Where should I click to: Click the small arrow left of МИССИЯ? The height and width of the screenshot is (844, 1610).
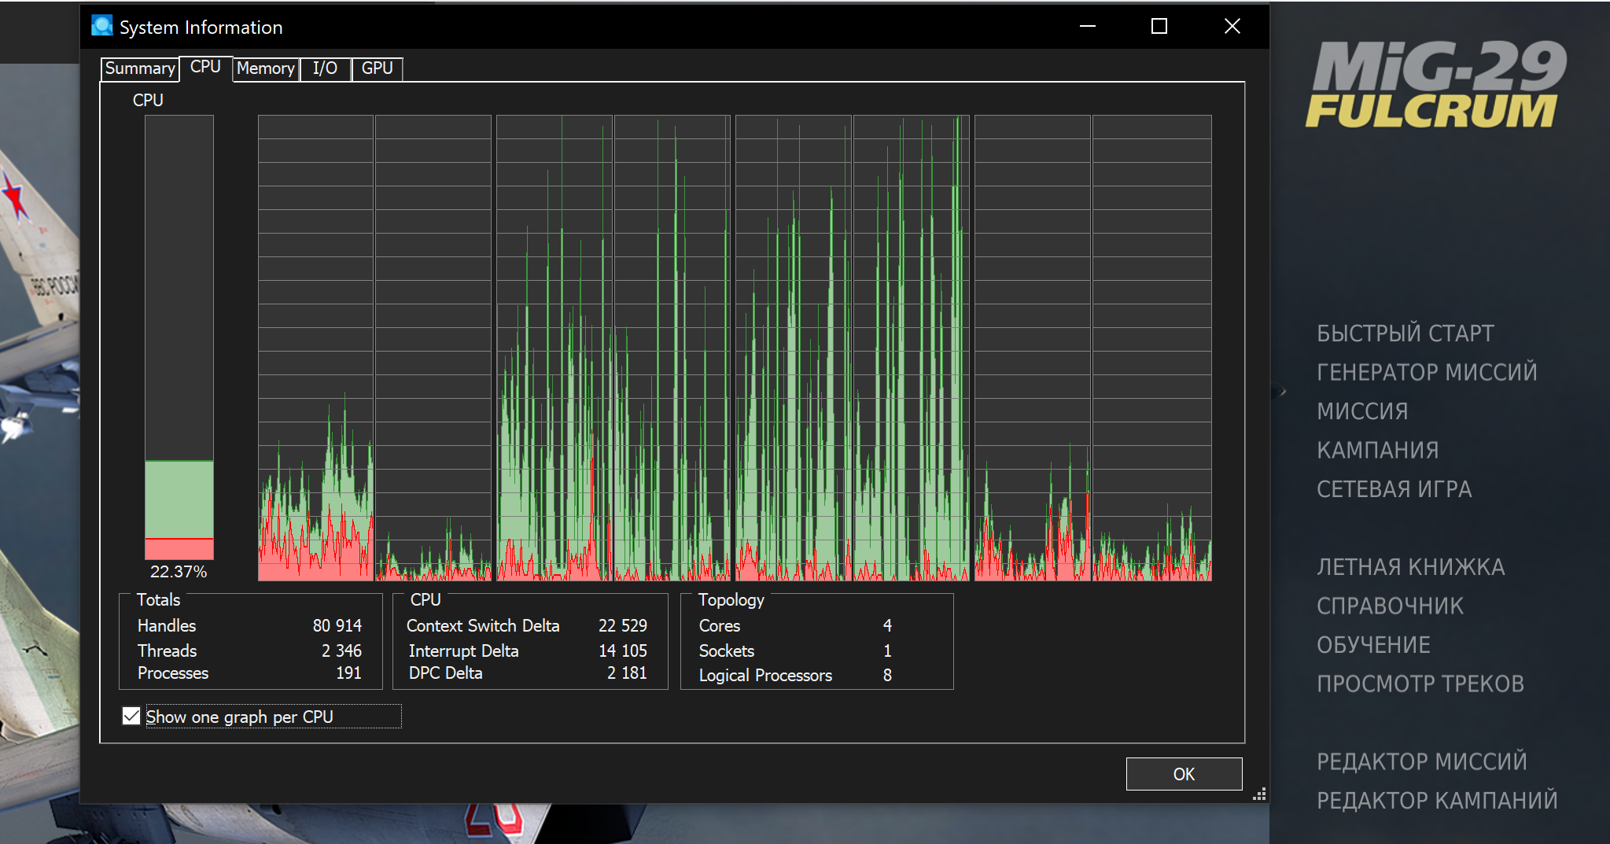click(x=1282, y=391)
